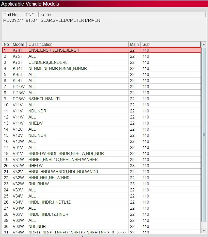Viewport: 208px width, 237px height.
Task: Click Main value 23 in row 20
Action: click(132, 166)
